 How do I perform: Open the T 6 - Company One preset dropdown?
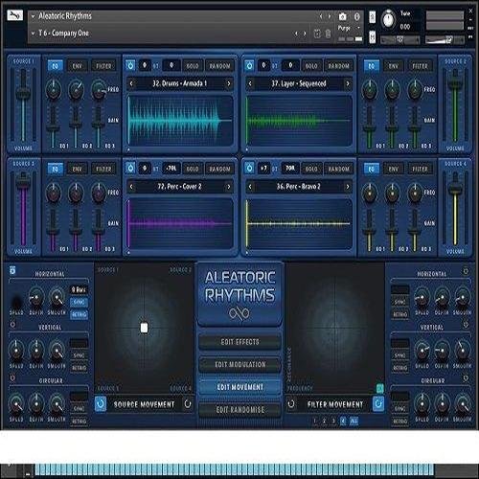(x=33, y=33)
